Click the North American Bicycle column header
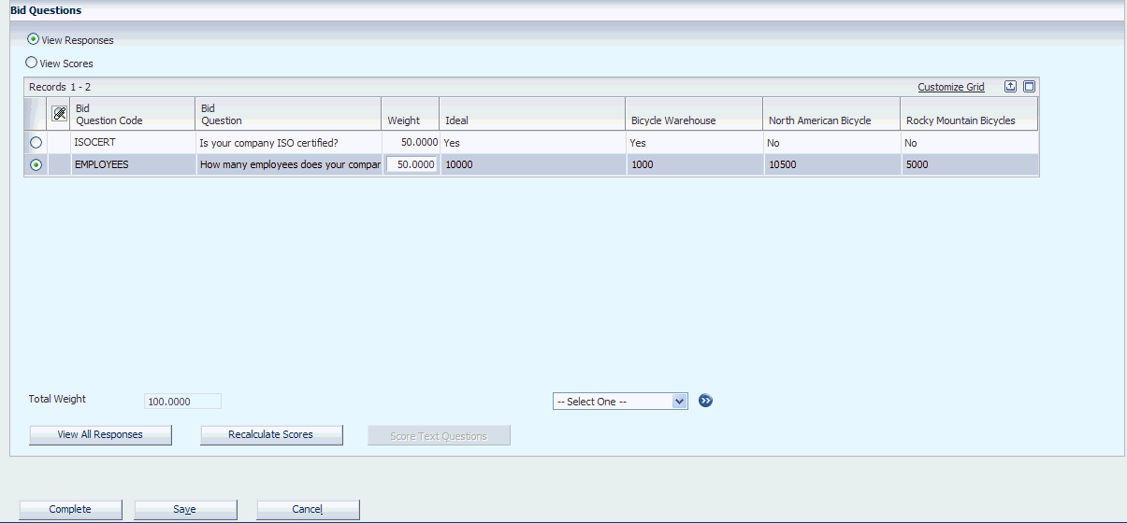The height and width of the screenshot is (523, 1127). [x=831, y=114]
